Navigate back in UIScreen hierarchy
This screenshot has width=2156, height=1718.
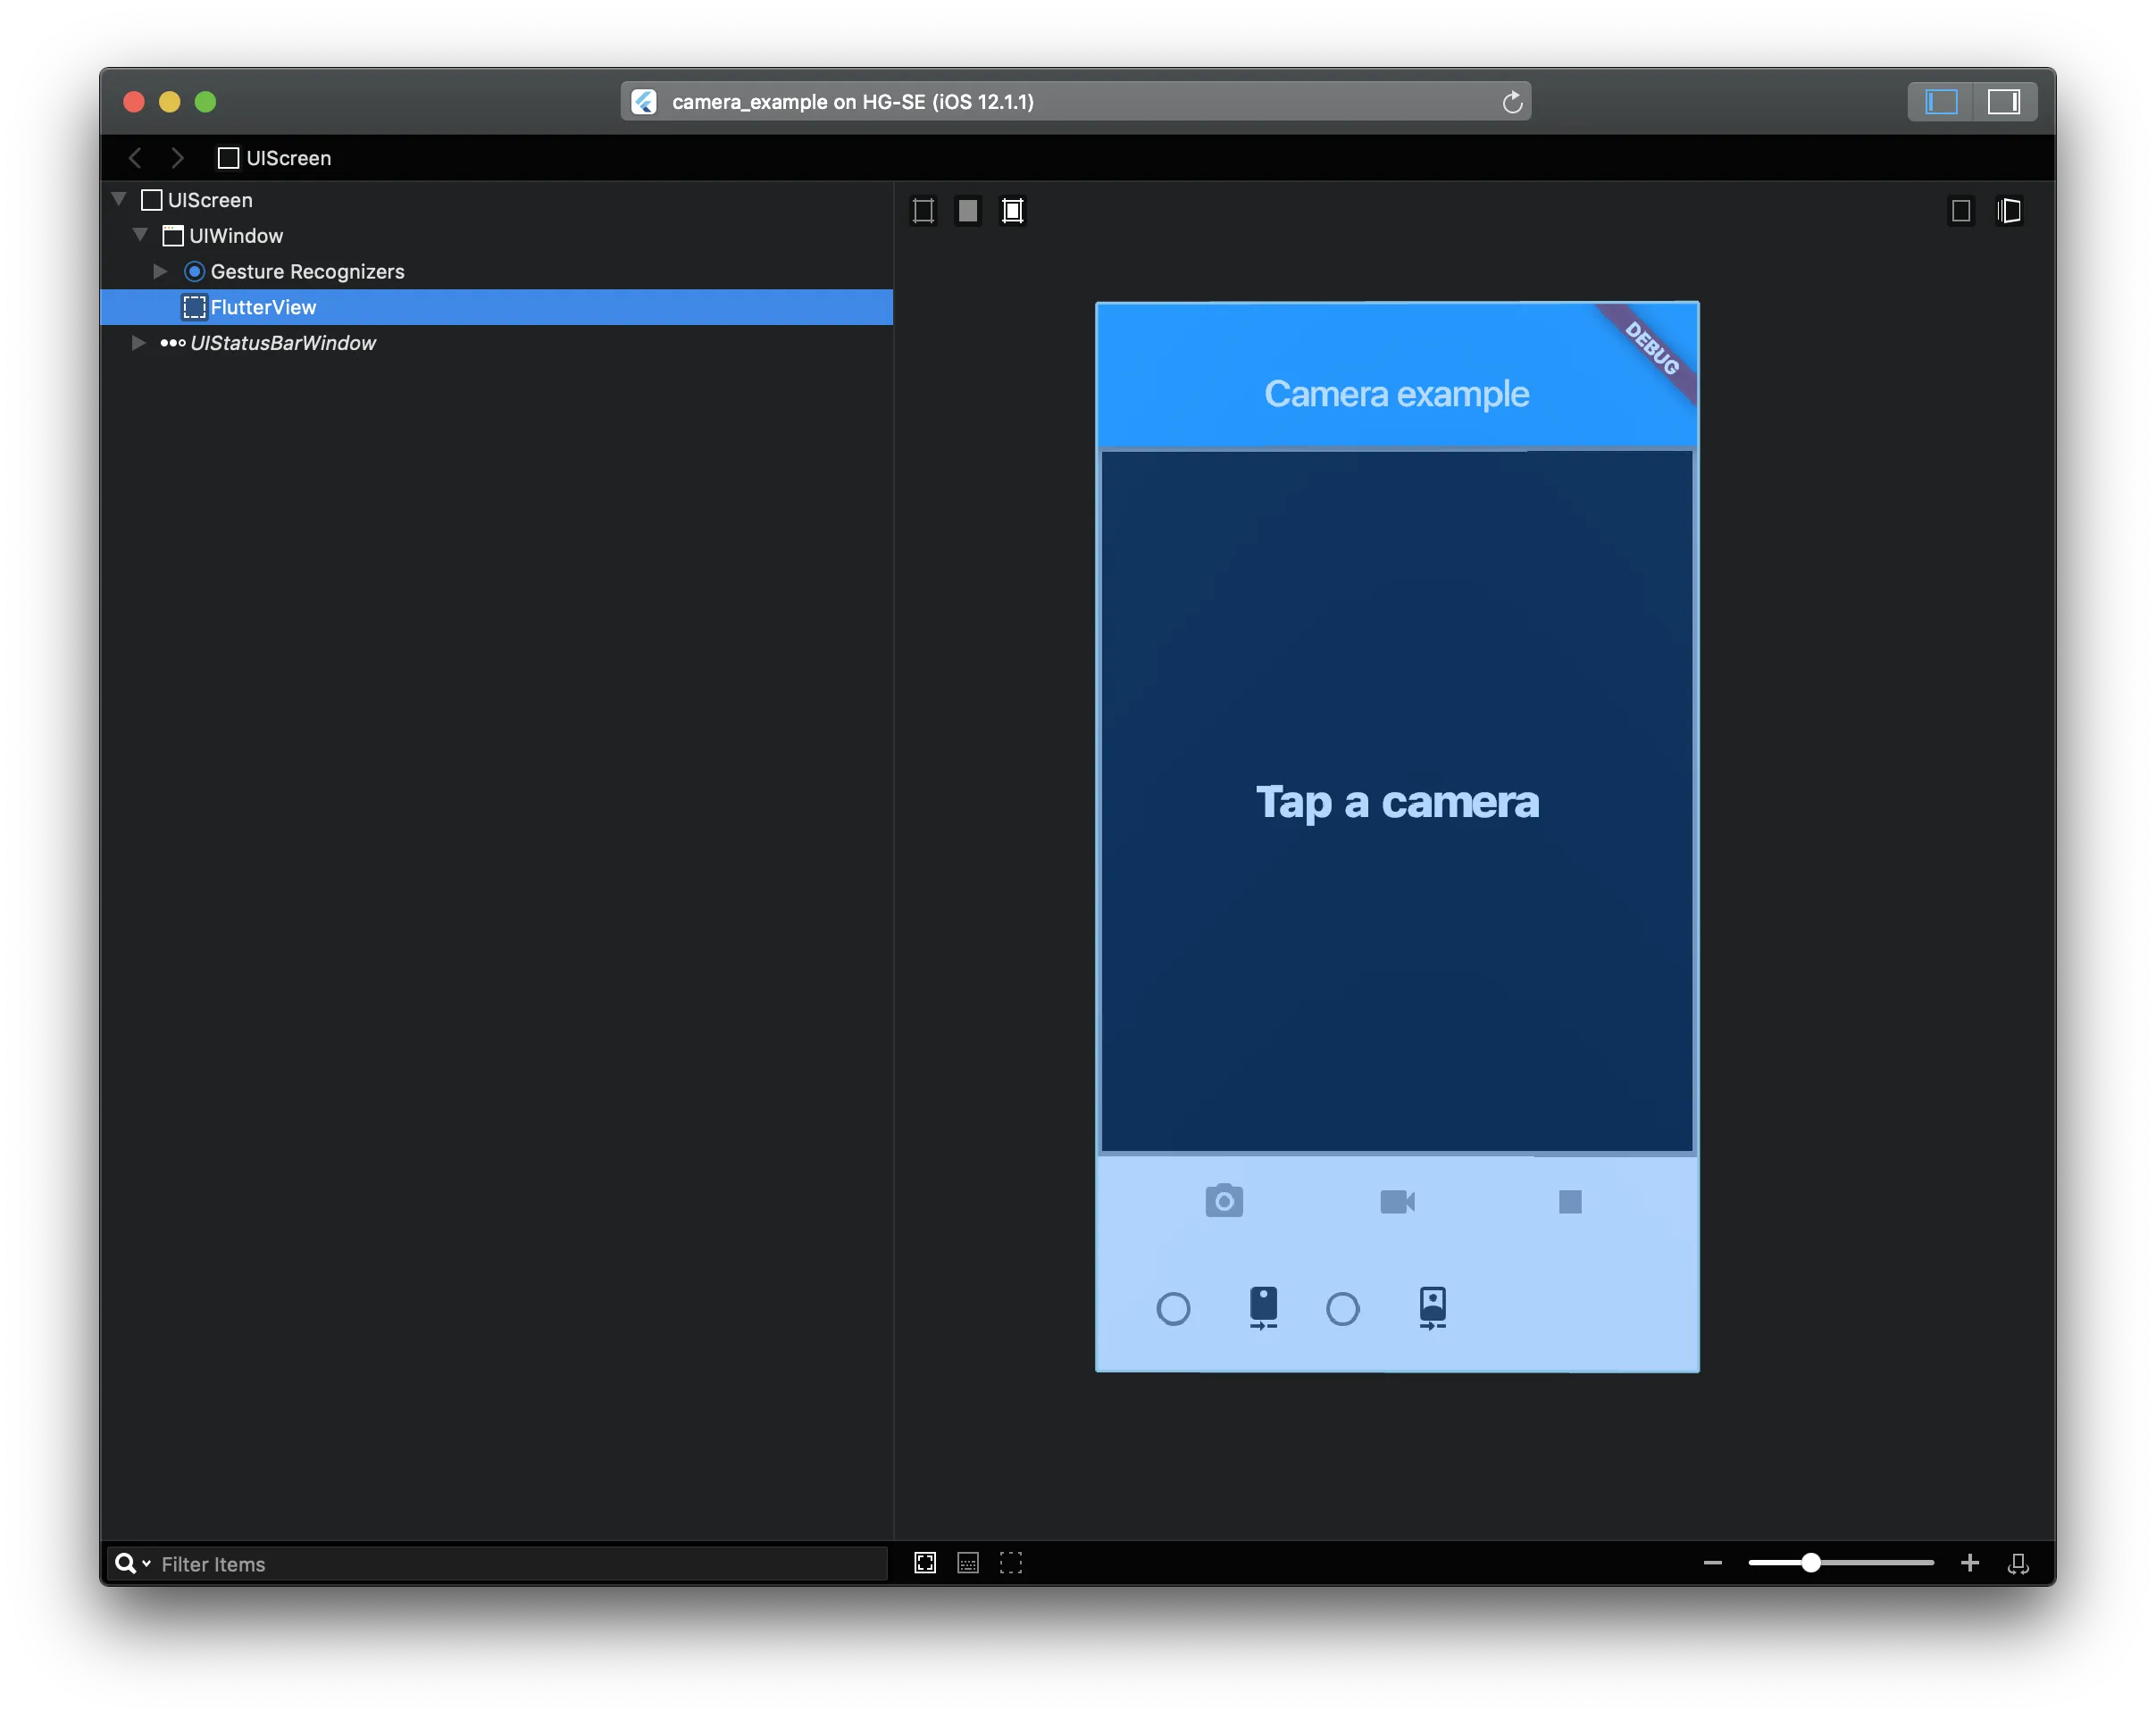[135, 158]
